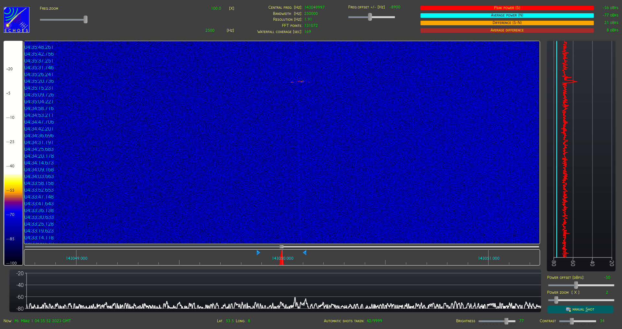Click the current date and time readout

(x=43, y=321)
